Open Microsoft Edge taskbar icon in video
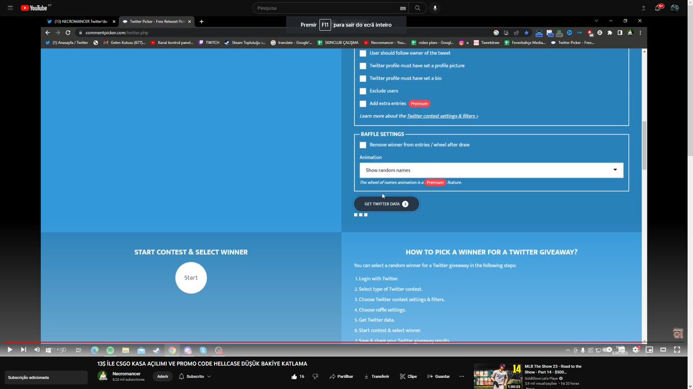The width and height of the screenshot is (693, 389). click(x=95, y=350)
